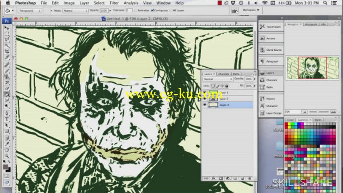The width and height of the screenshot is (343, 193).
Task: Open the Layers panel options menu
Action: click(x=254, y=75)
